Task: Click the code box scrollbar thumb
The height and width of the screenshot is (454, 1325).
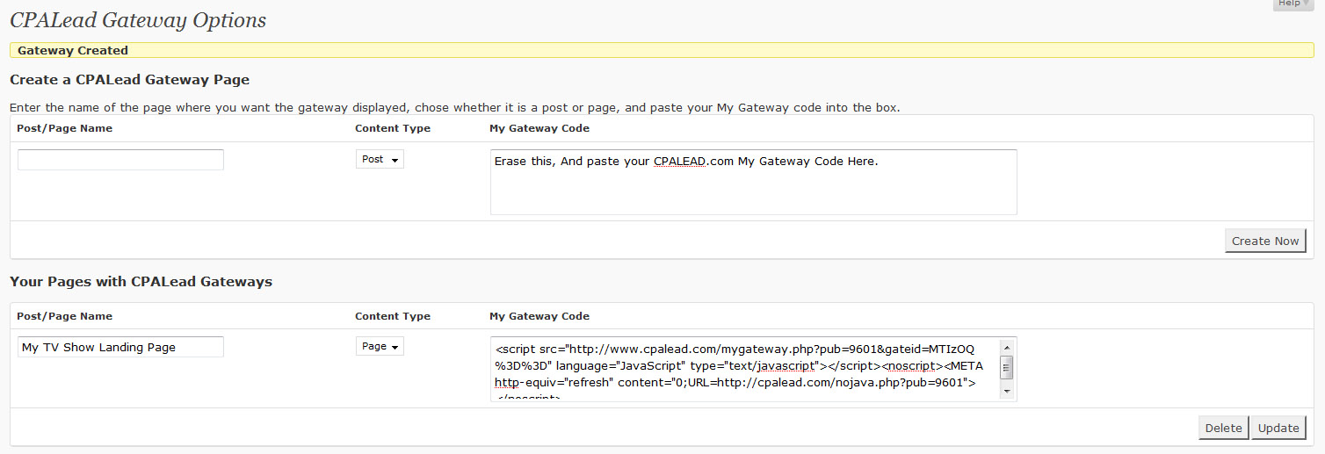Action: (x=1008, y=367)
